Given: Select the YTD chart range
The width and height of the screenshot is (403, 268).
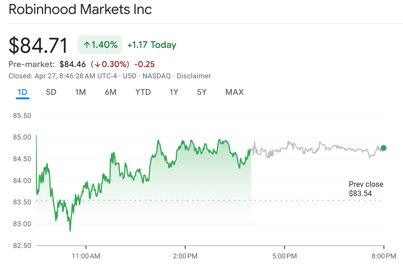Looking at the screenshot, I should tap(143, 92).
